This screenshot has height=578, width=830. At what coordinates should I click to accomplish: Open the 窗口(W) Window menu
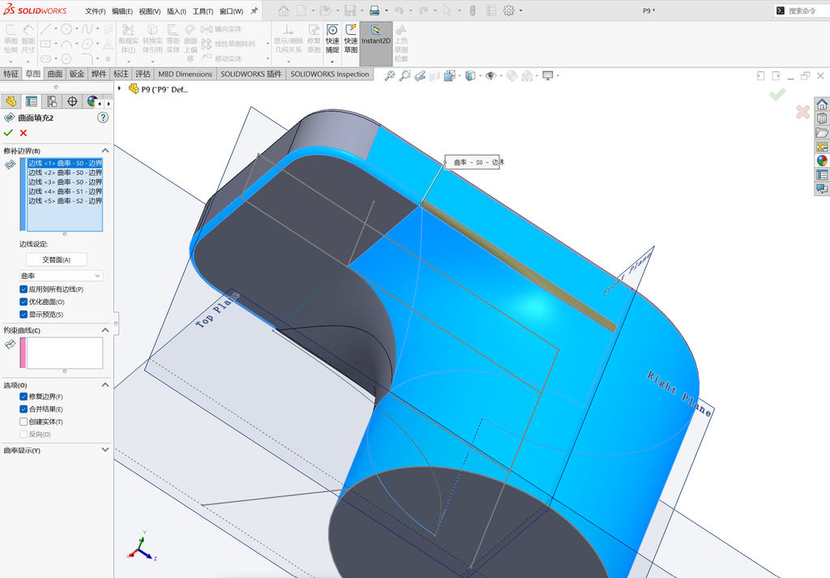(231, 11)
